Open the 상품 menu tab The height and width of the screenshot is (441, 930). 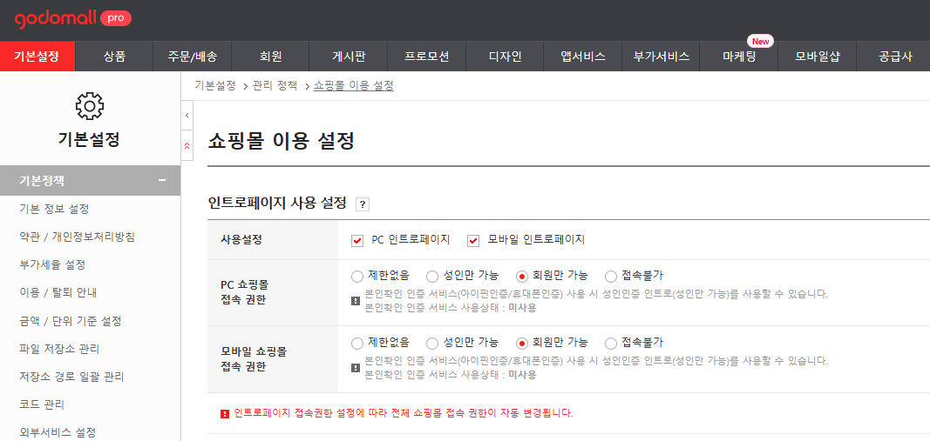point(114,57)
